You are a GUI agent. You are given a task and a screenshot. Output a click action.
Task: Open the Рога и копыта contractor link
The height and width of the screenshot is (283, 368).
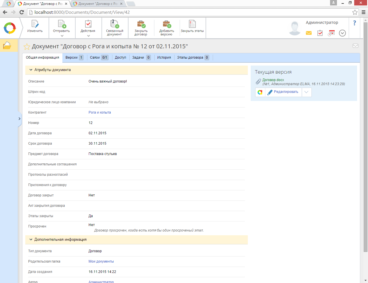click(x=99, y=112)
